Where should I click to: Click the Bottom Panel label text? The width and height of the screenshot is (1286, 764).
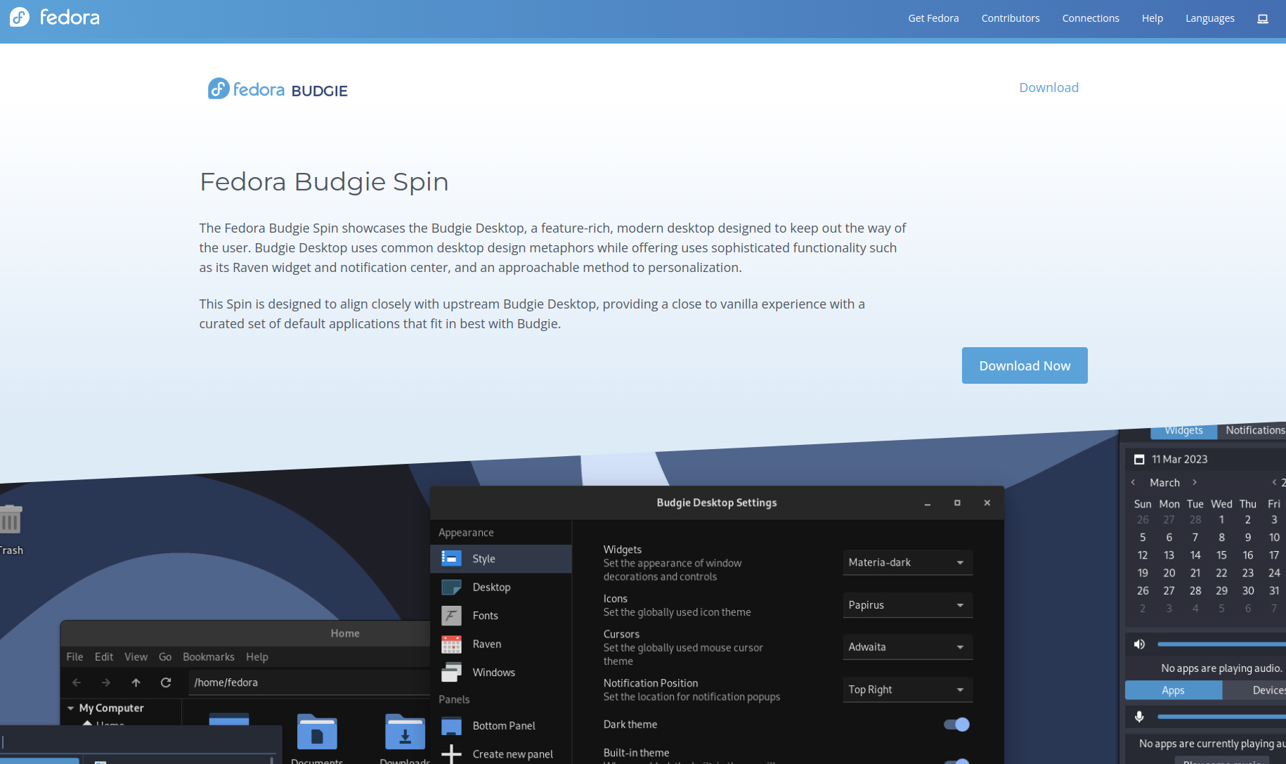pyautogui.click(x=504, y=726)
